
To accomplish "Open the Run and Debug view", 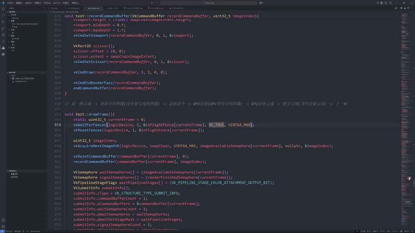I will 3,28.
